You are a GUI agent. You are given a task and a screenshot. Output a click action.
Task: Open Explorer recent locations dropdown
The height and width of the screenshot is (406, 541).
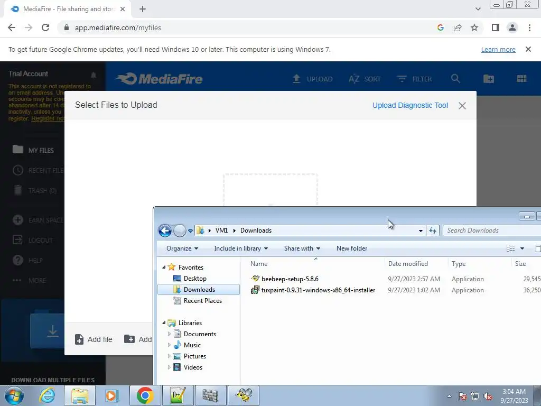(x=190, y=230)
